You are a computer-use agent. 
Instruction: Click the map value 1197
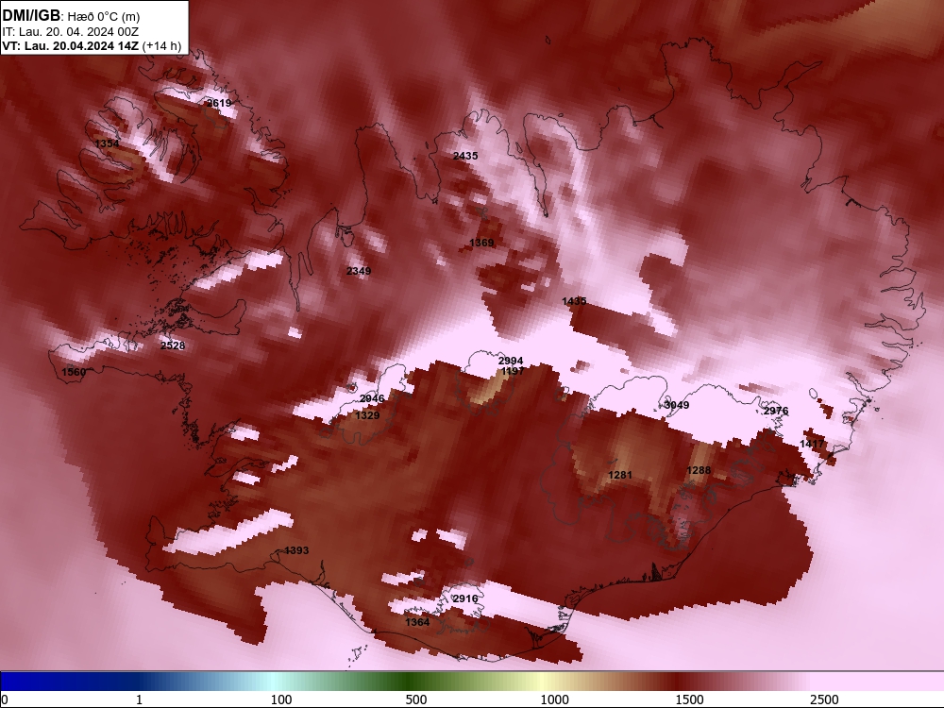(513, 371)
